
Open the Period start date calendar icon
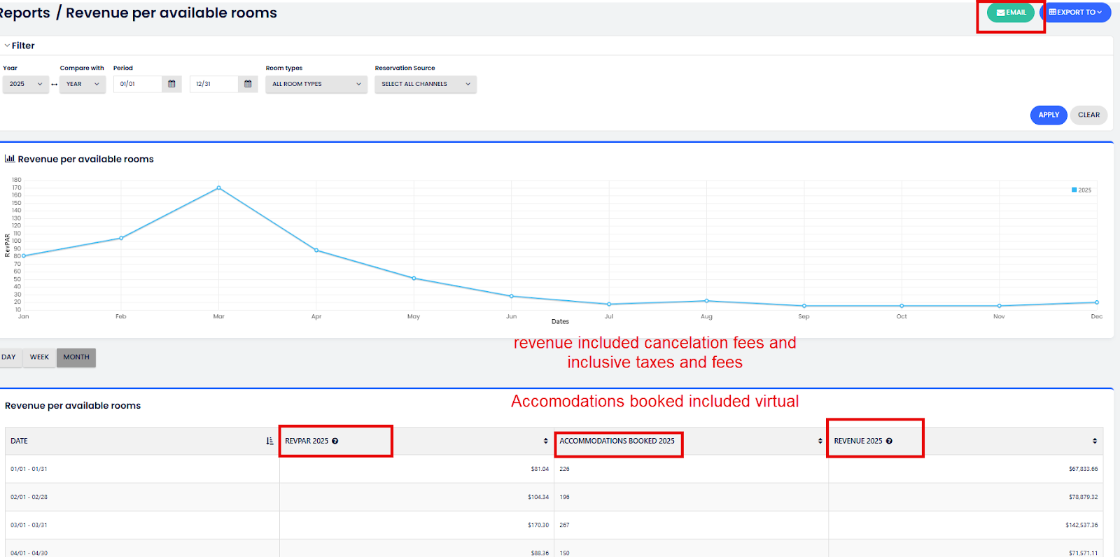point(171,84)
